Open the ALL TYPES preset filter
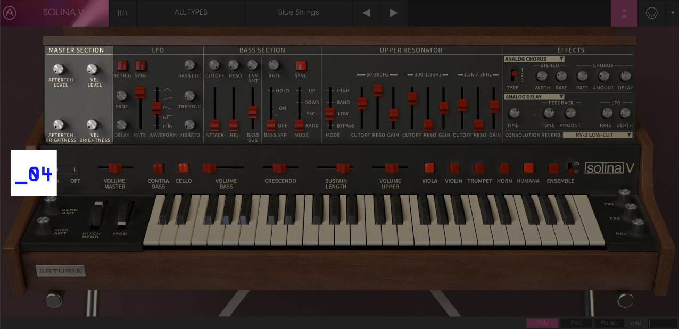 point(191,13)
